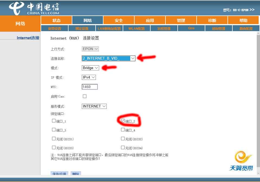This screenshot has height=182, width=260.
Task: Expand the 服务模式 INTERNET dropdown
Action: pos(94,106)
